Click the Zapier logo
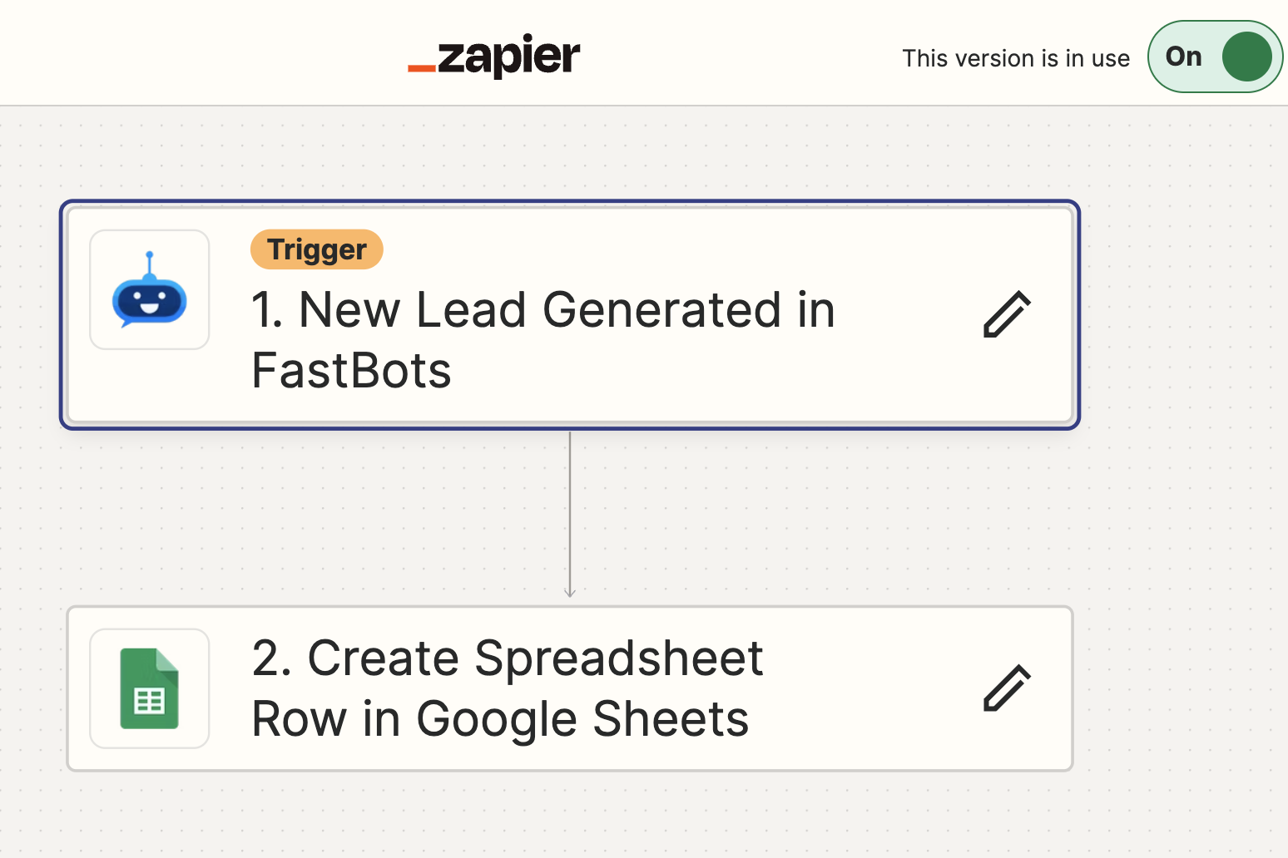The height and width of the screenshot is (858, 1288). tap(494, 56)
